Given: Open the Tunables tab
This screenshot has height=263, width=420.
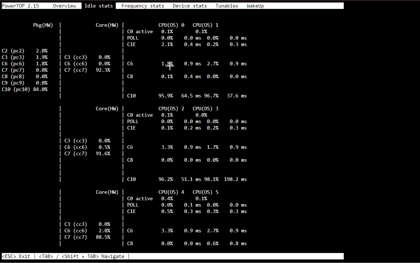Looking at the screenshot, I should [x=227, y=6].
